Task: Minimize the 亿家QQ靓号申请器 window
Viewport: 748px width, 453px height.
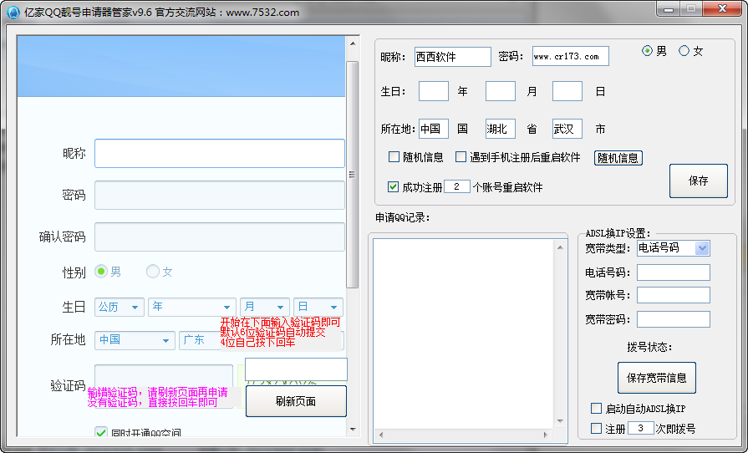Action: (668, 9)
